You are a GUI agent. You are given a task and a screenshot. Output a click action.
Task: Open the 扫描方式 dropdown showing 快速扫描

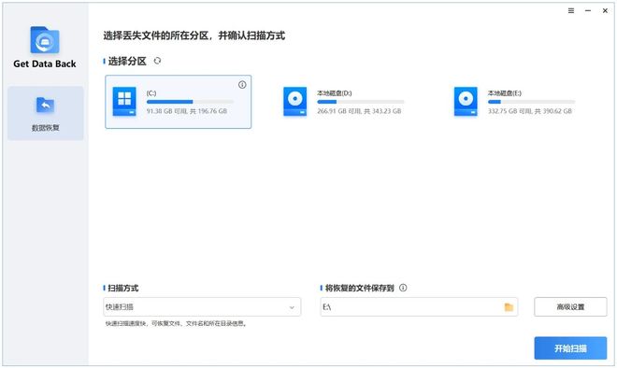[x=202, y=307]
